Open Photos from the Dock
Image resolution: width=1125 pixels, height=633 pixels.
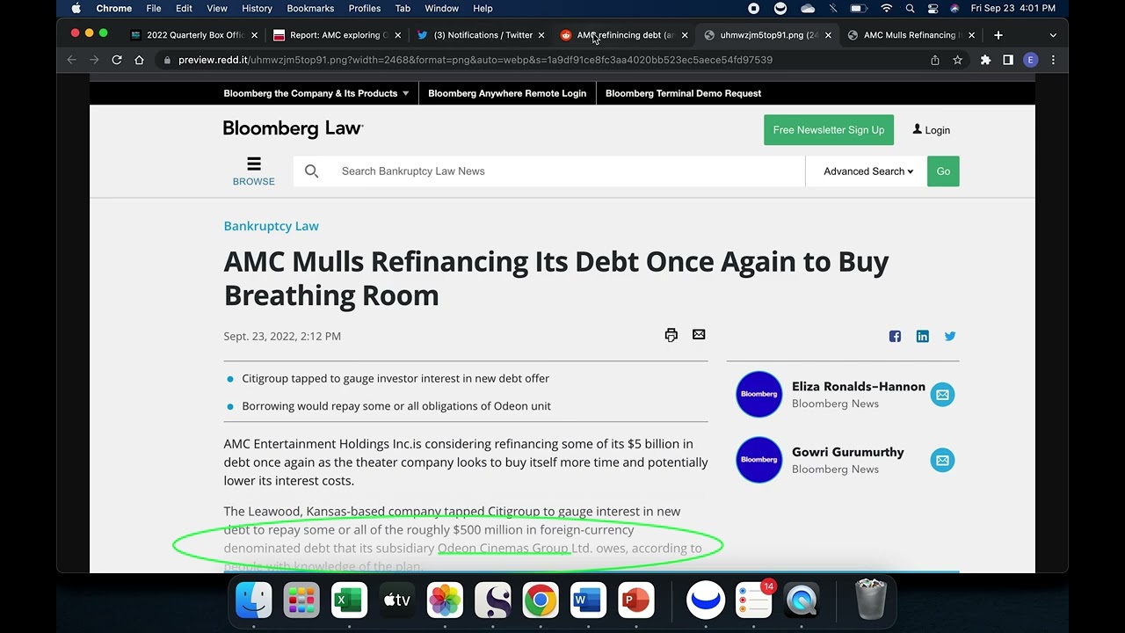(x=445, y=600)
